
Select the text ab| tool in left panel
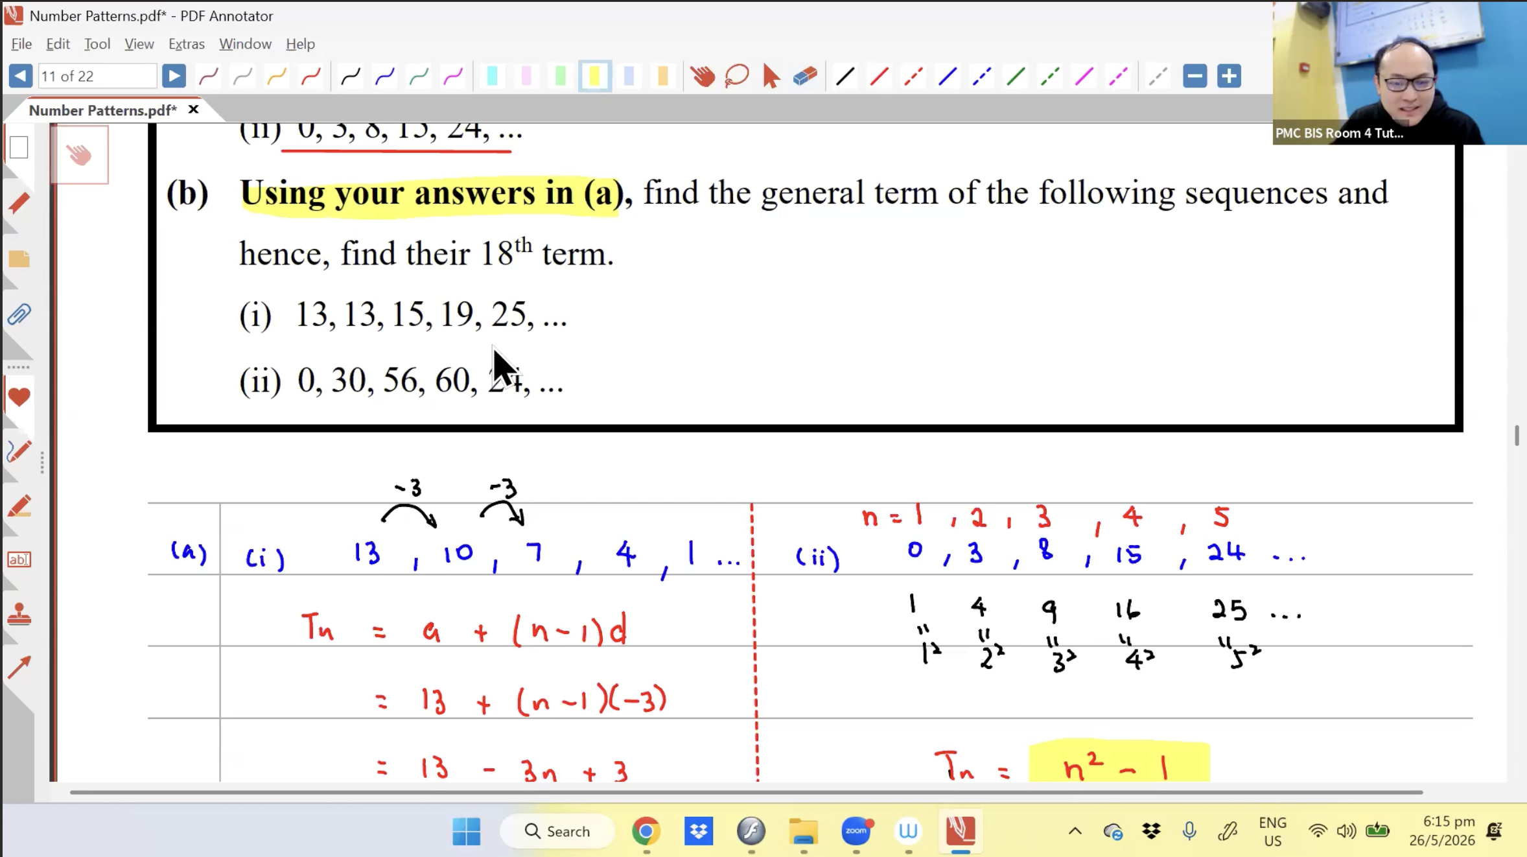pyautogui.click(x=19, y=559)
